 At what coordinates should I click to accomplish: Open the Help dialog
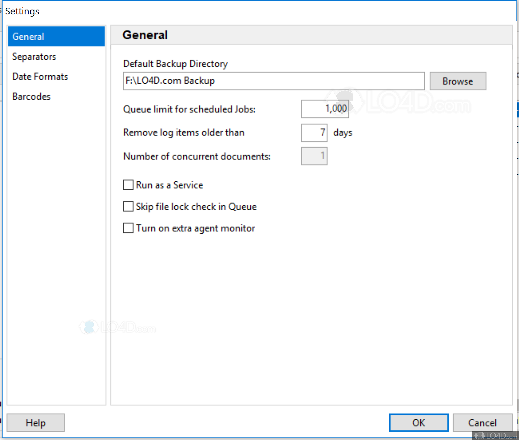35,422
